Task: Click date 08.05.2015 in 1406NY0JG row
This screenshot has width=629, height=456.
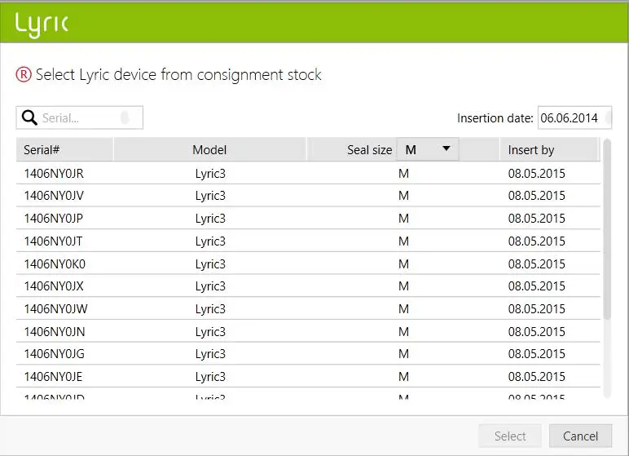Action: (x=537, y=354)
